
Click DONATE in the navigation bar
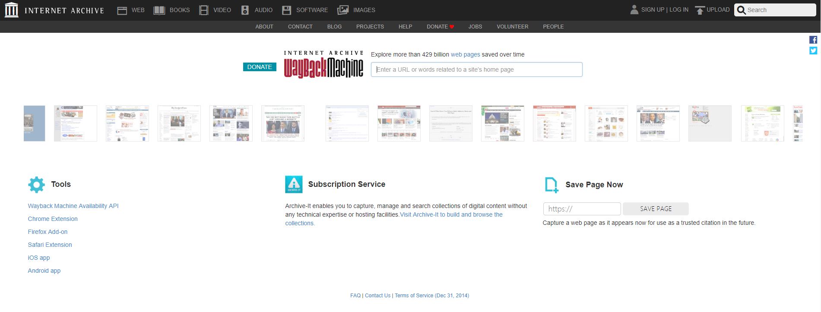437,27
